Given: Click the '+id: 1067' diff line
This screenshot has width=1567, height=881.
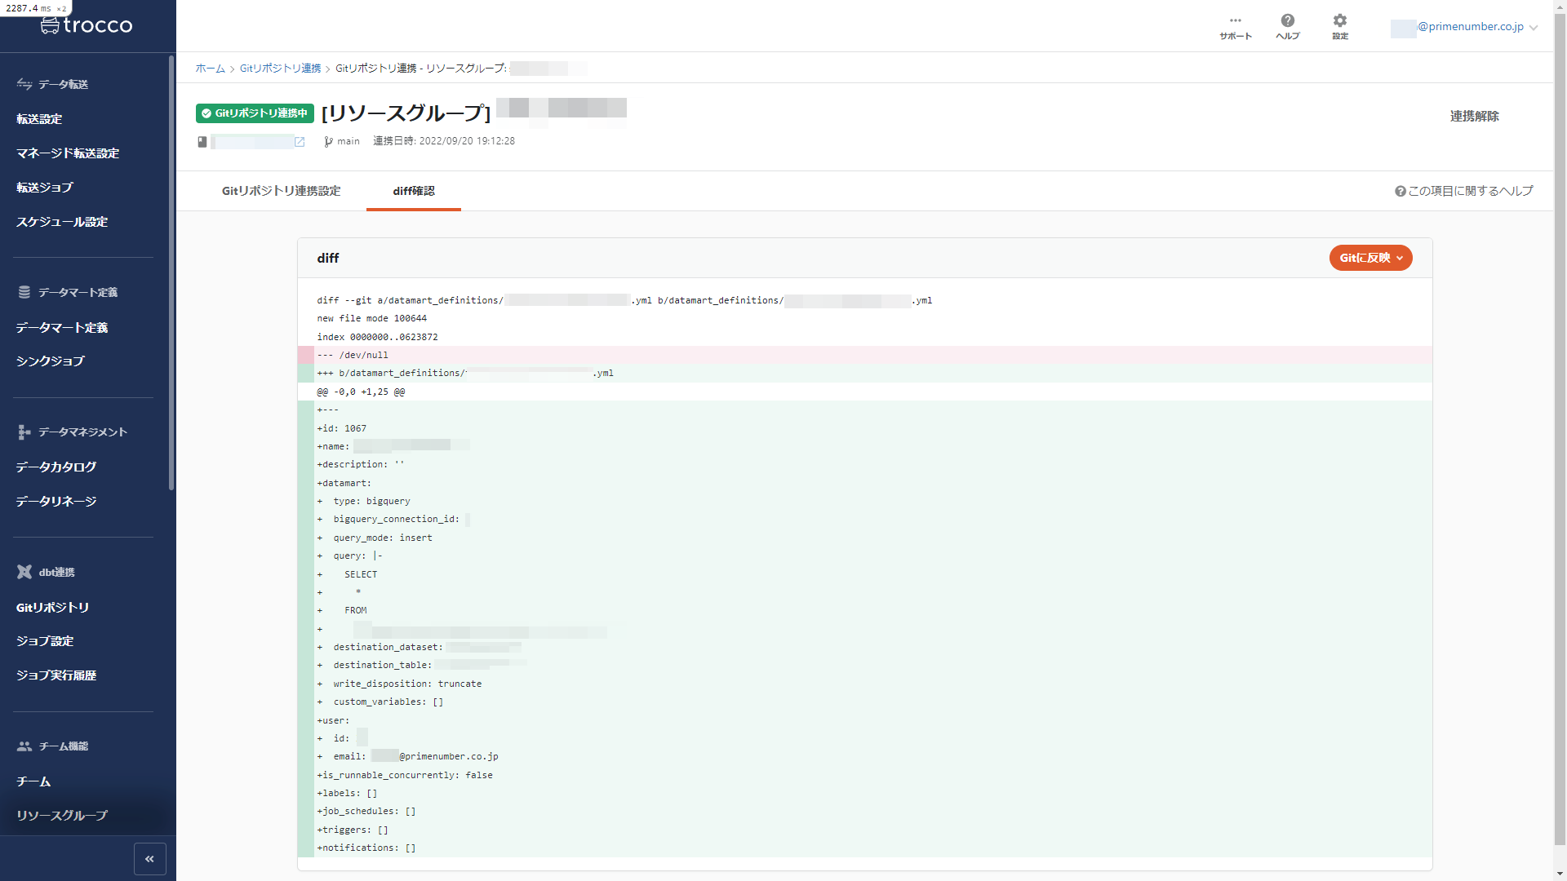Looking at the screenshot, I should point(864,428).
